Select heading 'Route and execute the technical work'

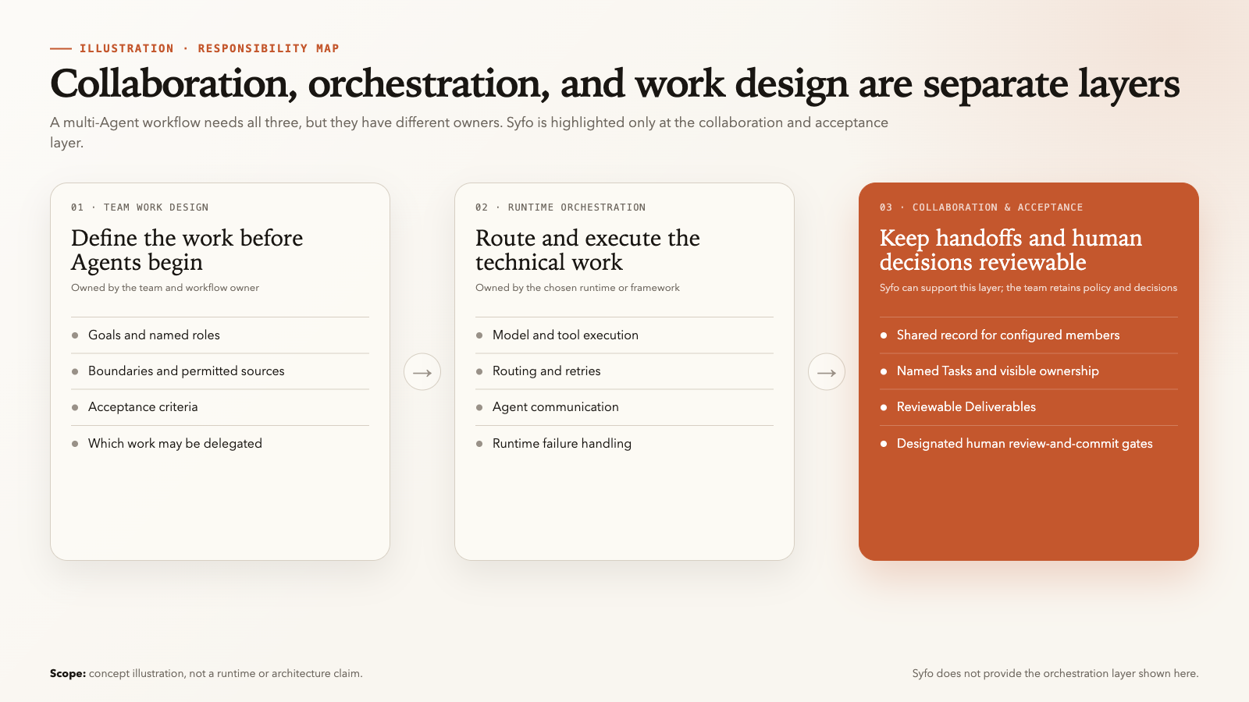point(588,250)
